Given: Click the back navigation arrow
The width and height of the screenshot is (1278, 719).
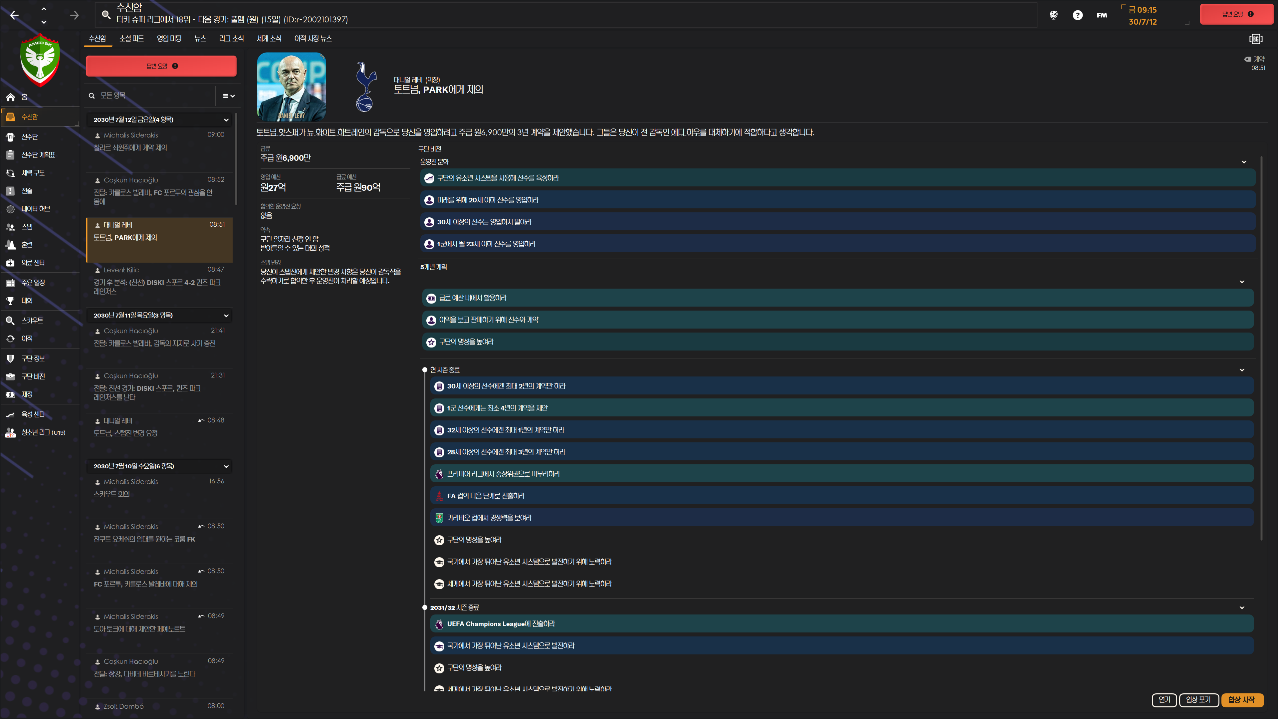Looking at the screenshot, I should pos(14,15).
